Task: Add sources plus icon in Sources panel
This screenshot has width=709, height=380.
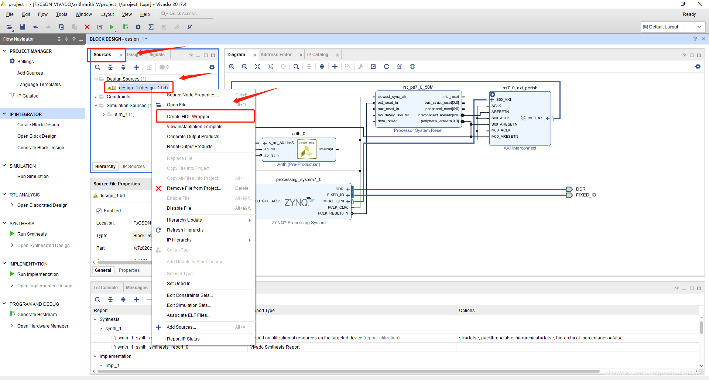Action: pos(136,67)
